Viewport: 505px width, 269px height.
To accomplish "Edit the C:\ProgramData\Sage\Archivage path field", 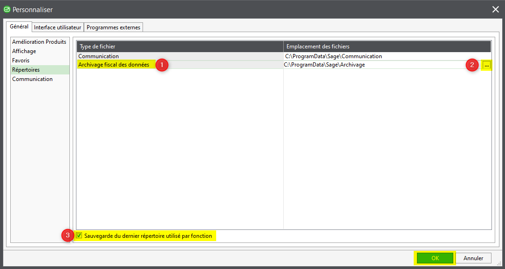I will pyautogui.click(x=373, y=65).
